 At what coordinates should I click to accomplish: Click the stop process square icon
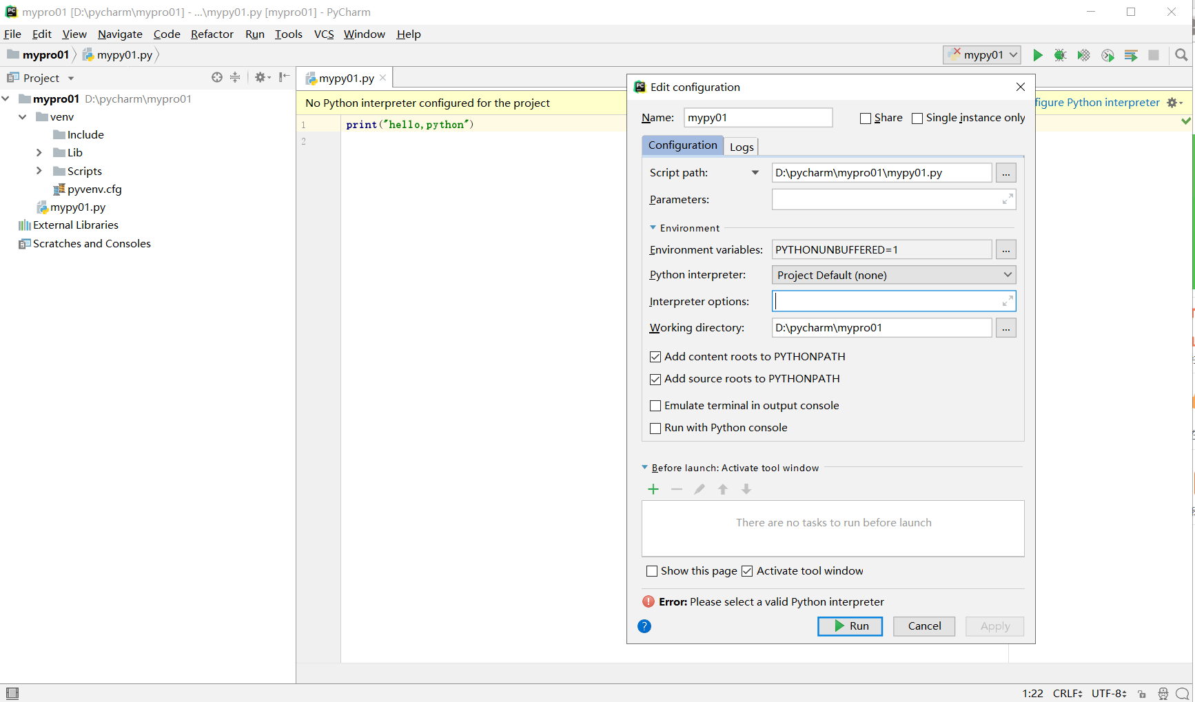1154,55
